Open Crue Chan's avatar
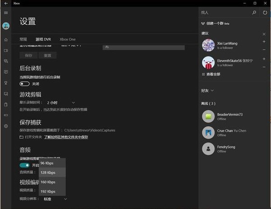The height and width of the screenshot is (209, 271). pos(208,132)
